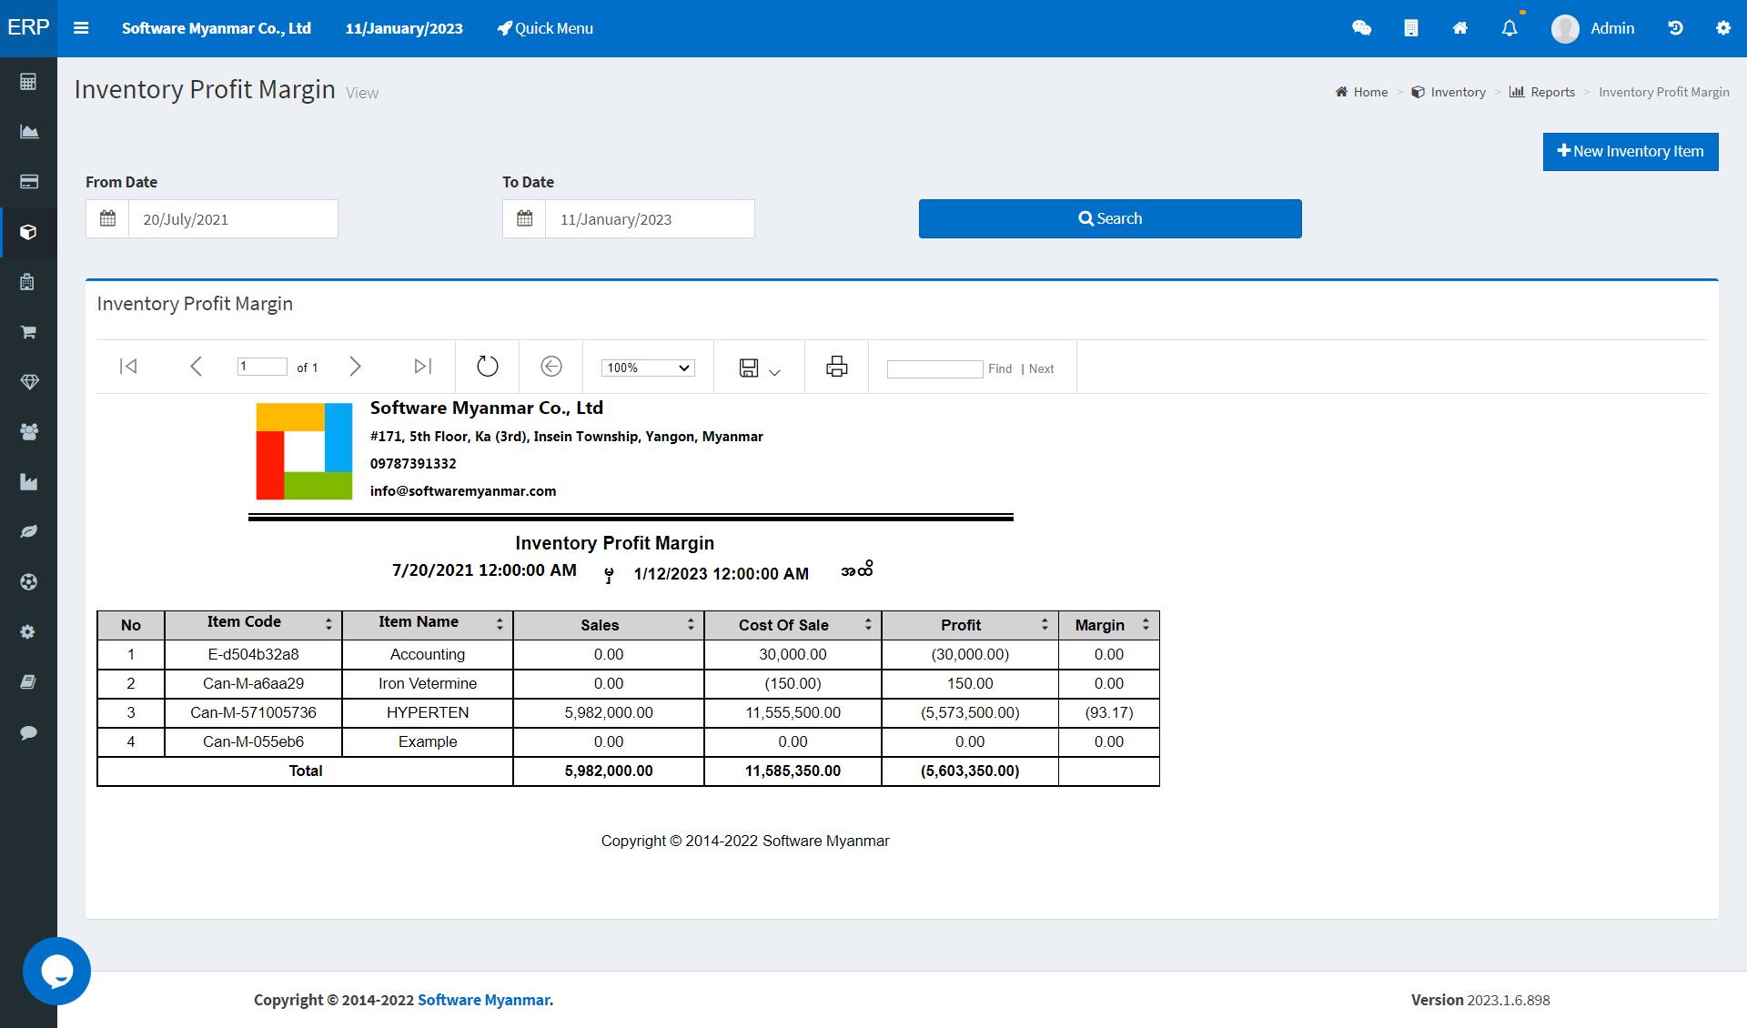Click the From Date input field

click(233, 219)
